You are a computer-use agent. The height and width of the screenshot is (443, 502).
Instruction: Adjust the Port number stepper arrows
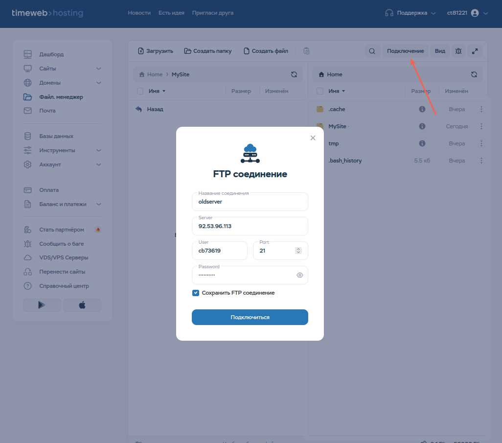(298, 251)
